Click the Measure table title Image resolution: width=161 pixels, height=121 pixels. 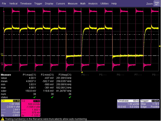[6, 75]
